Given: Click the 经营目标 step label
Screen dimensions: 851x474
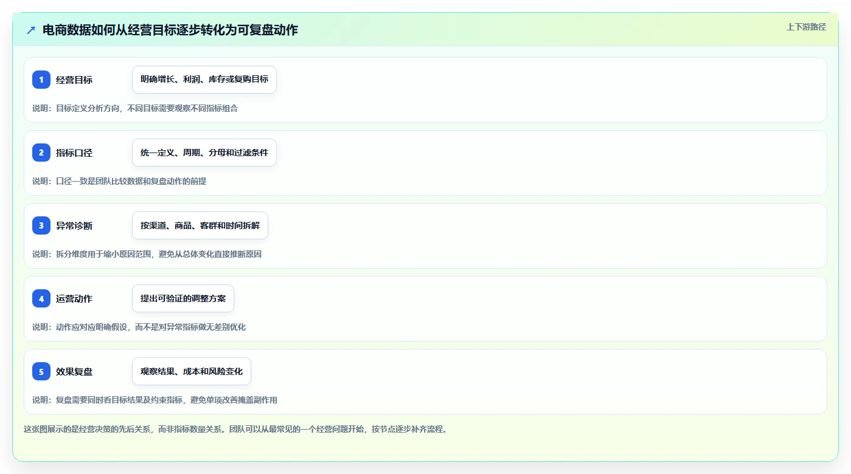Looking at the screenshot, I should 74,80.
